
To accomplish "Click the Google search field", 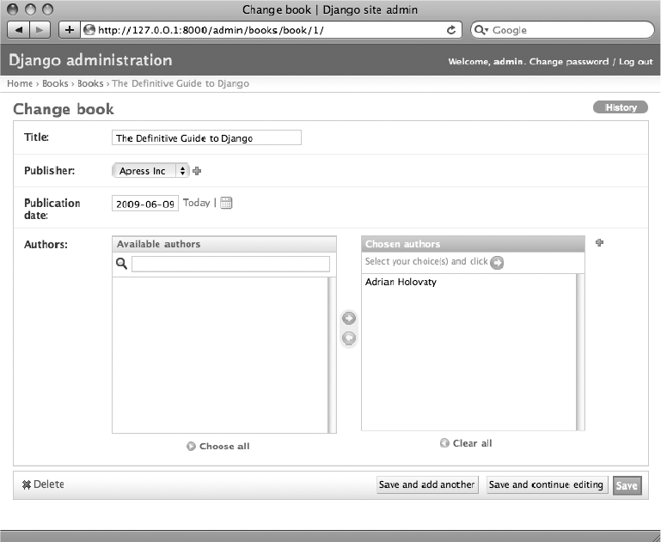I will point(562,30).
